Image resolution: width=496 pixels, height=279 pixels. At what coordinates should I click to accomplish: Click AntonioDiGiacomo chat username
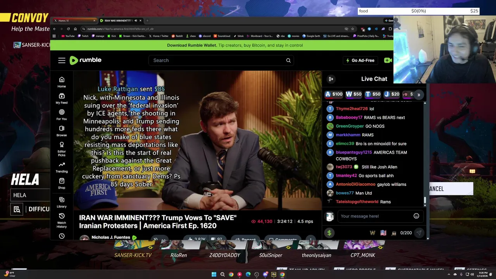pos(355,184)
